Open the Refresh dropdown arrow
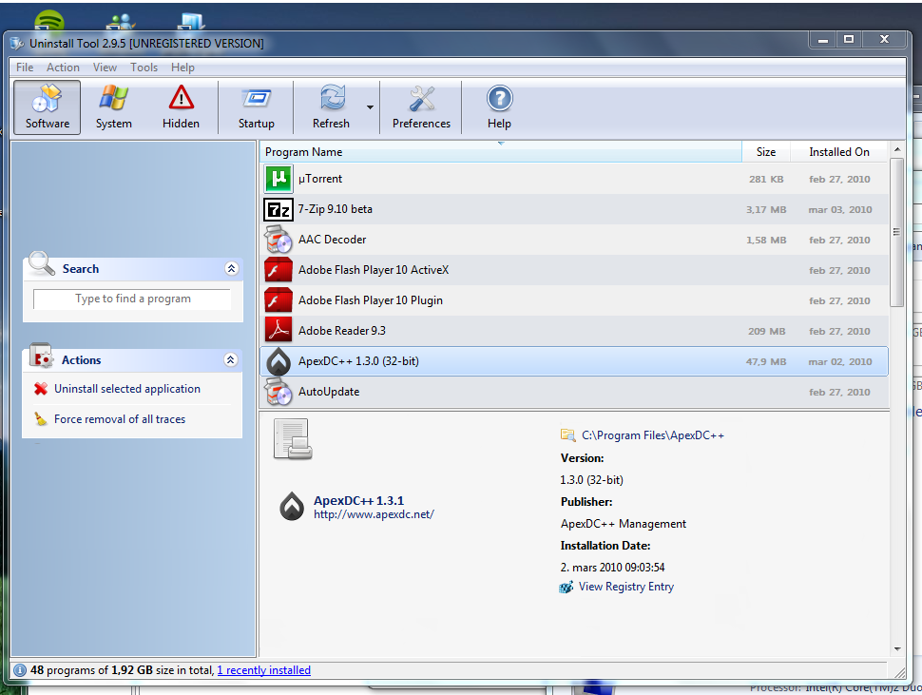Screen dimensions: 922x695 click(x=370, y=107)
